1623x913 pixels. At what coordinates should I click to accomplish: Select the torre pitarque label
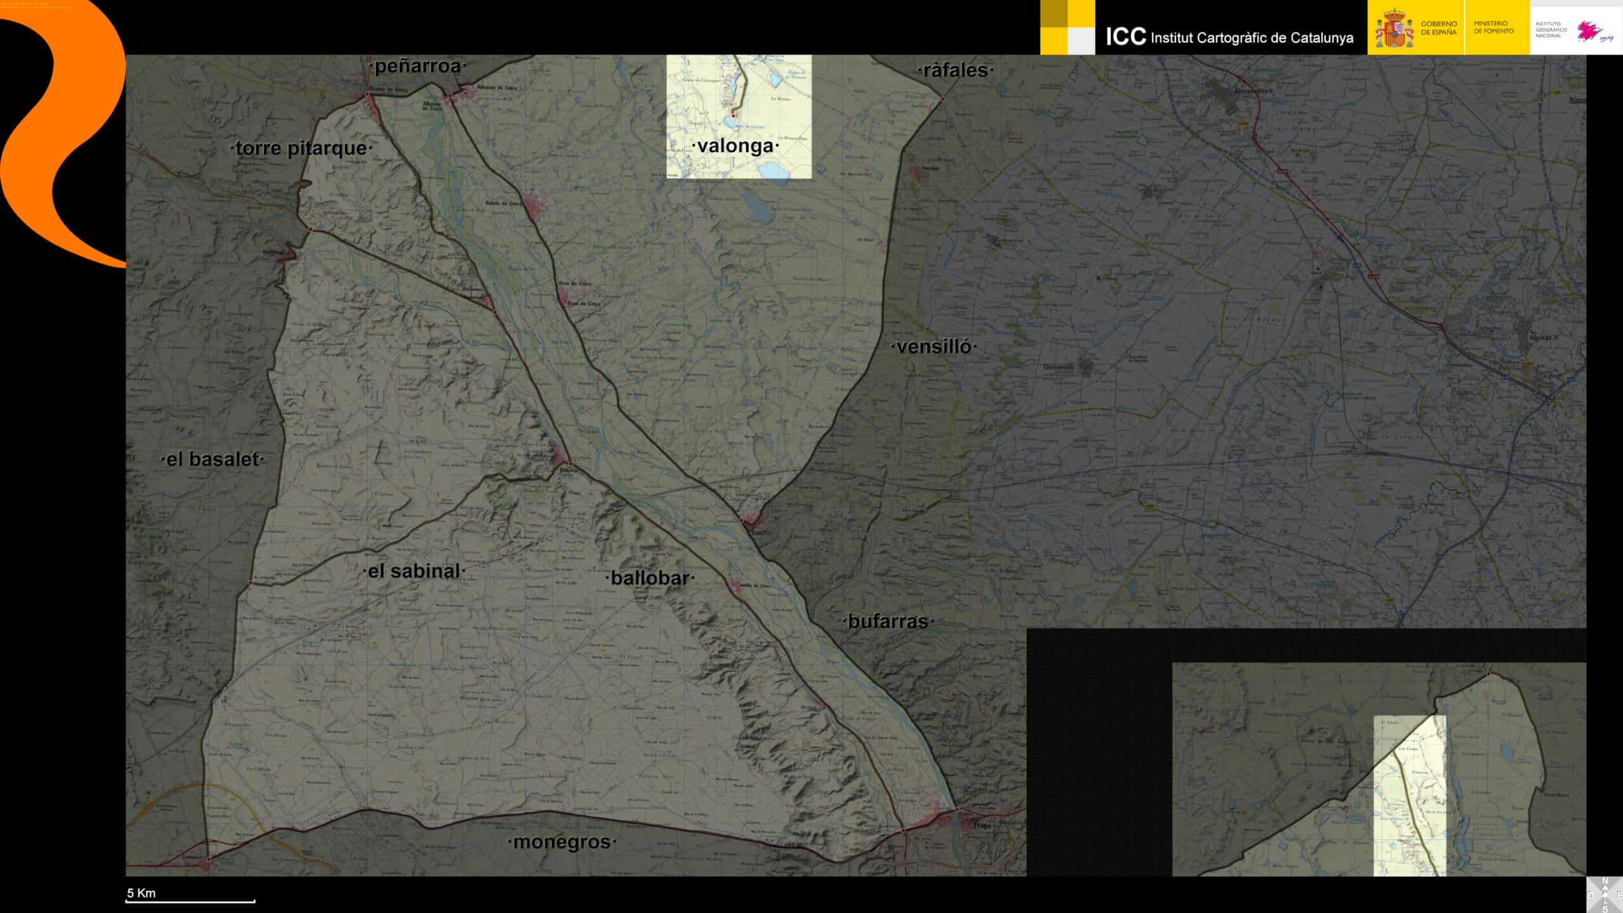(x=301, y=148)
